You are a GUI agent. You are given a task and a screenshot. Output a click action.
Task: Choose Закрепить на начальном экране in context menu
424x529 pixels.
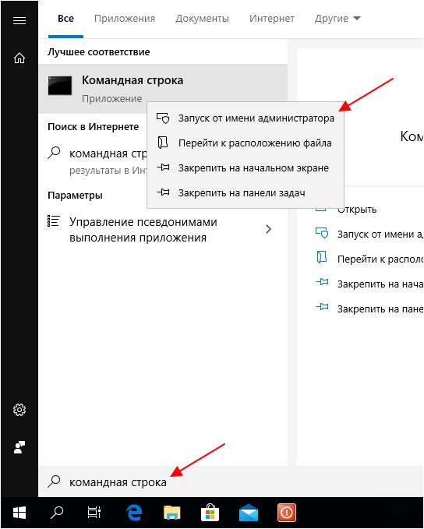click(246, 168)
